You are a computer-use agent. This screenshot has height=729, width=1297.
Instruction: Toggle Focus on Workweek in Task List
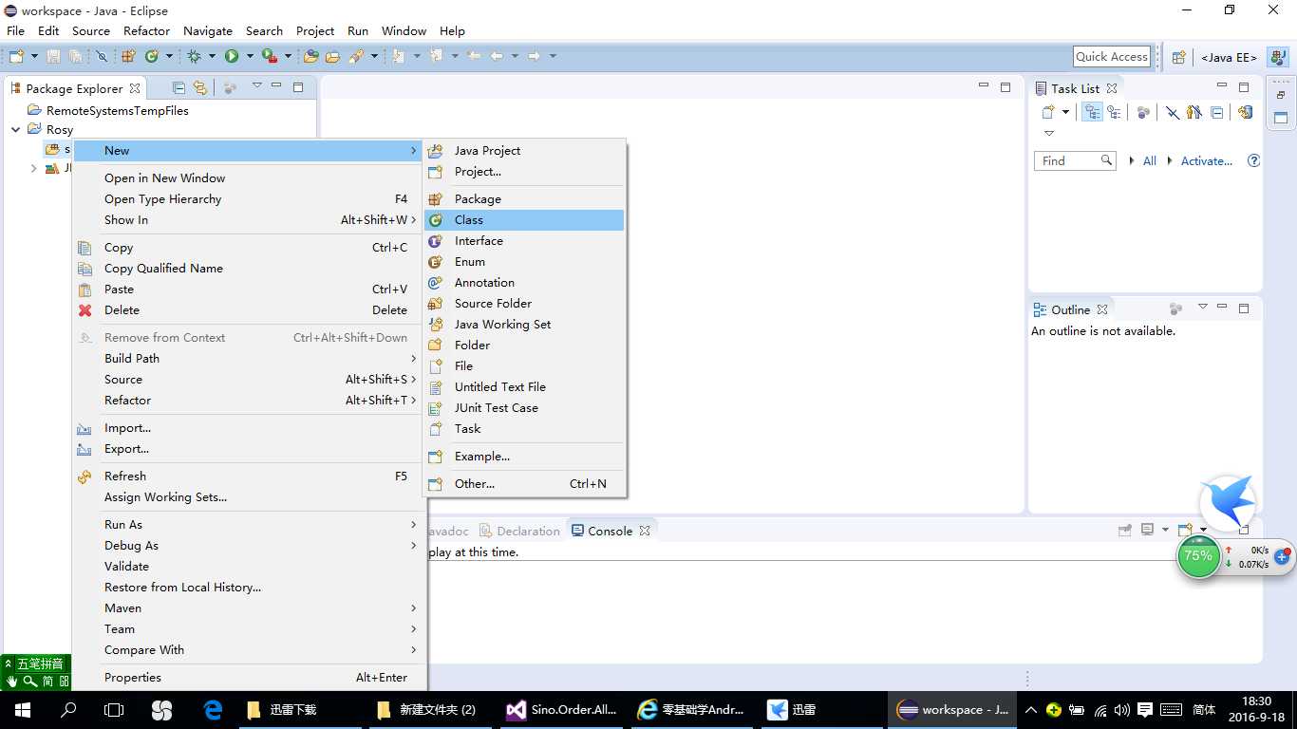pyautogui.click(x=1143, y=111)
